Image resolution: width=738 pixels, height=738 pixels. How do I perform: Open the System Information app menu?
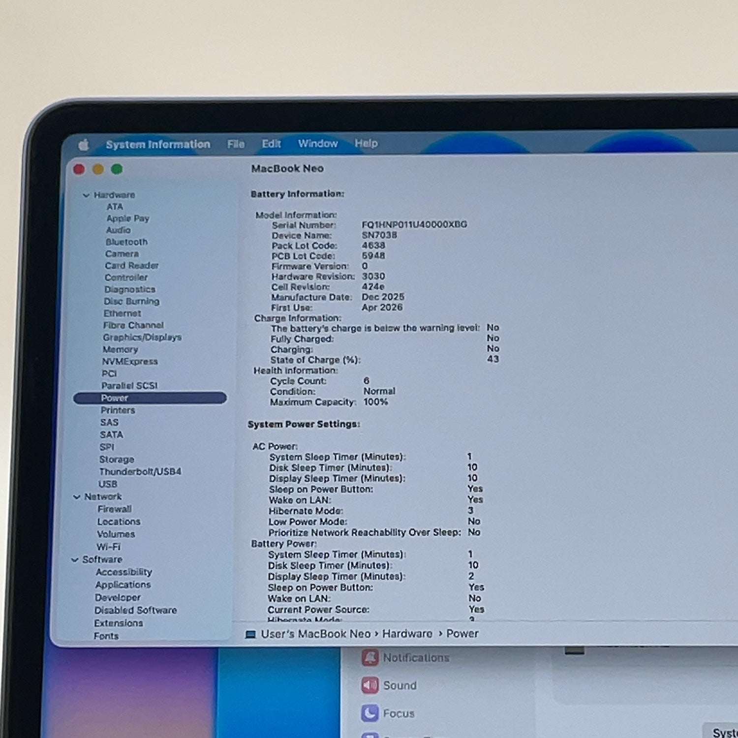(x=158, y=144)
